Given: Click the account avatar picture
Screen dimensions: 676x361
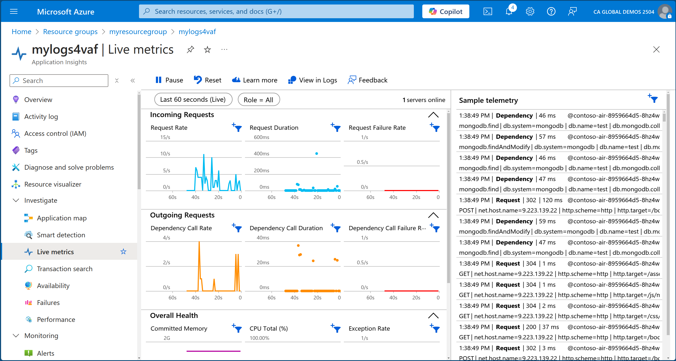Looking at the screenshot, I should coord(664,12).
